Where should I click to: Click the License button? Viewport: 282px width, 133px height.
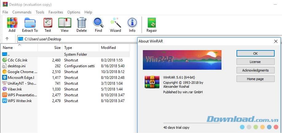point(255,62)
